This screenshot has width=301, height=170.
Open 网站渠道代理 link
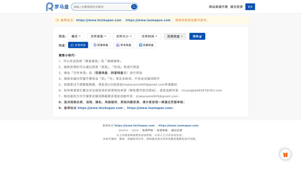click(x=218, y=7)
